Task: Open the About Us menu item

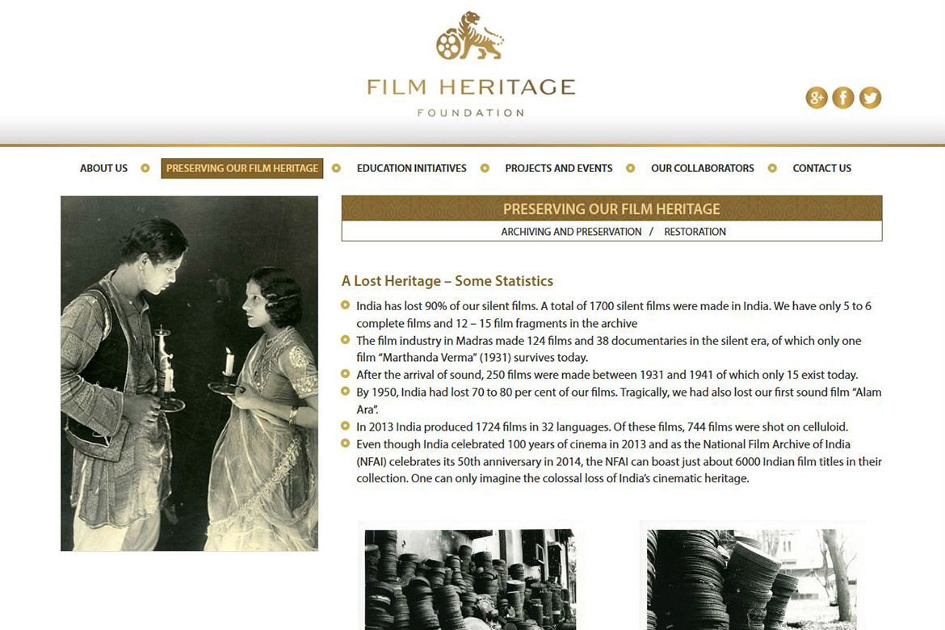Action: click(x=103, y=168)
